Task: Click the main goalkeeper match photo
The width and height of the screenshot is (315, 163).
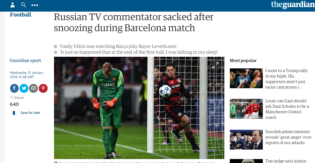Action: (139, 108)
